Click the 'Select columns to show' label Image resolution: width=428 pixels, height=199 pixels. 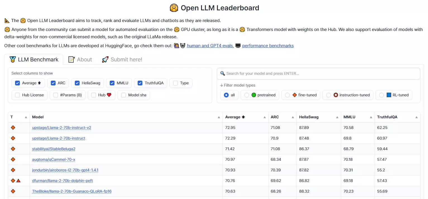point(32,73)
